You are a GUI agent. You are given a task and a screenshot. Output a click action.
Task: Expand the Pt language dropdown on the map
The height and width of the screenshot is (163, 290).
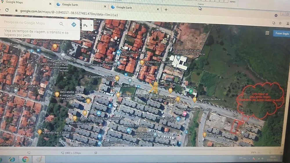pos(88,25)
